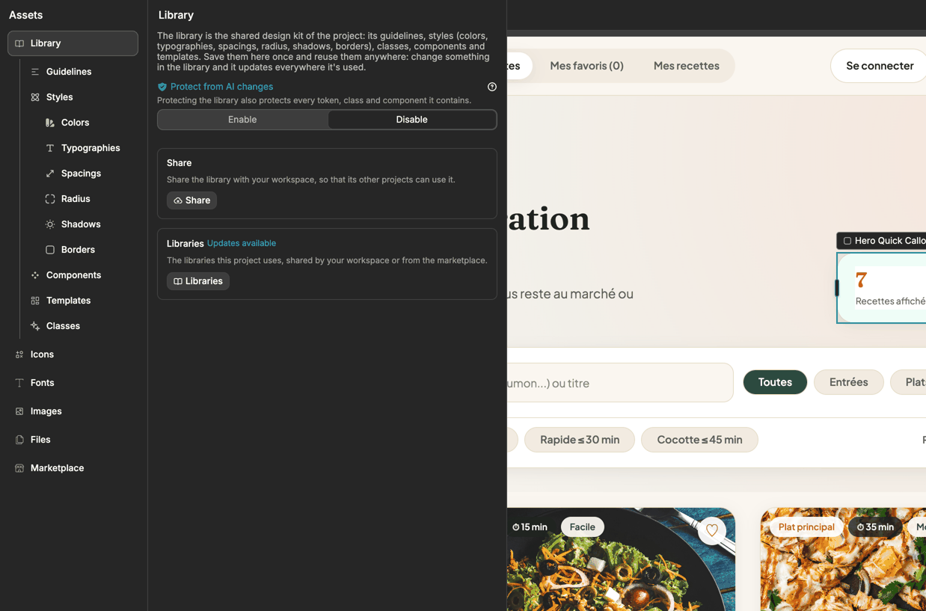
Task: Select Styles in the Assets tree
Action: pos(60,97)
